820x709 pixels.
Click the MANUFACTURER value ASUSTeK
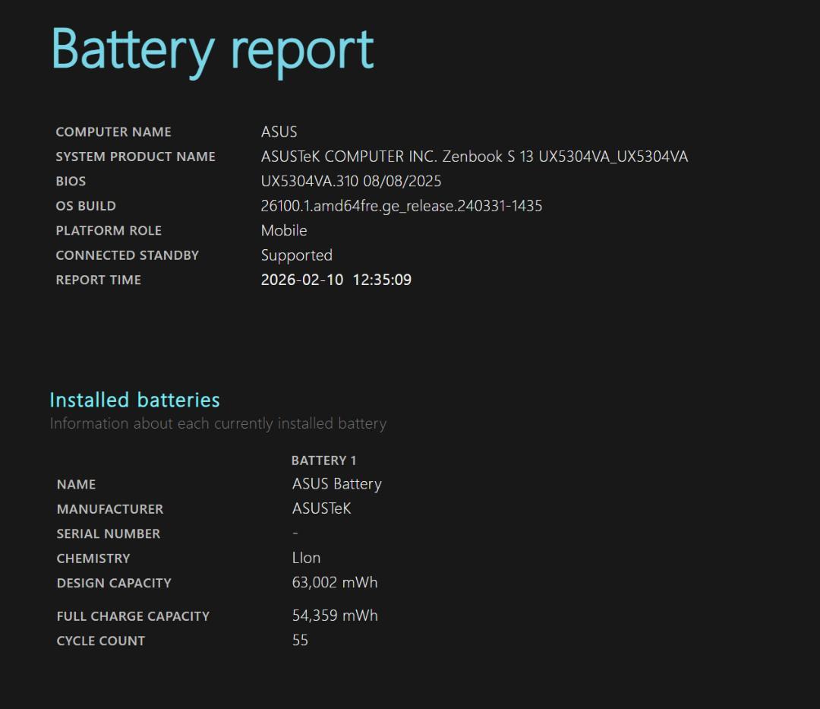pyautogui.click(x=321, y=508)
